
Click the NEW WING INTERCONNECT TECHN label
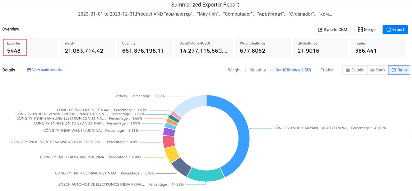point(80,114)
